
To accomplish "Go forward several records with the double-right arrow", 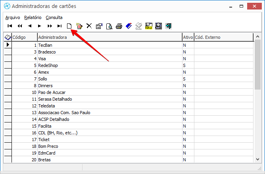I will tap(50, 26).
